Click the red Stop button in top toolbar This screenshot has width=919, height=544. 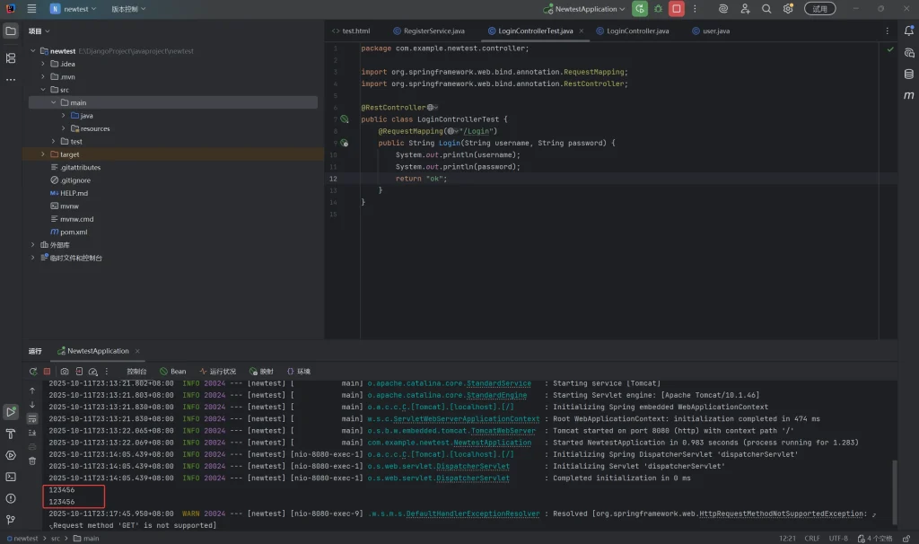677,9
